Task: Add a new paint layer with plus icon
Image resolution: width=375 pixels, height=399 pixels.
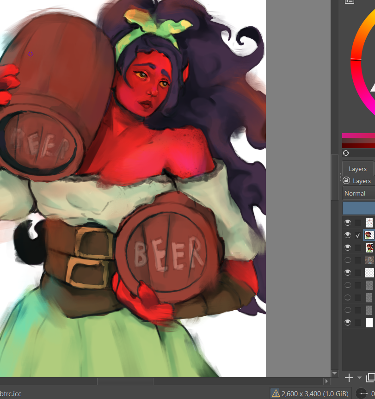Action: 349,378
